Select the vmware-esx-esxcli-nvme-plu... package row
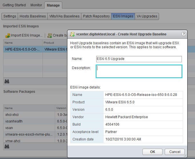 (x=35, y=134)
